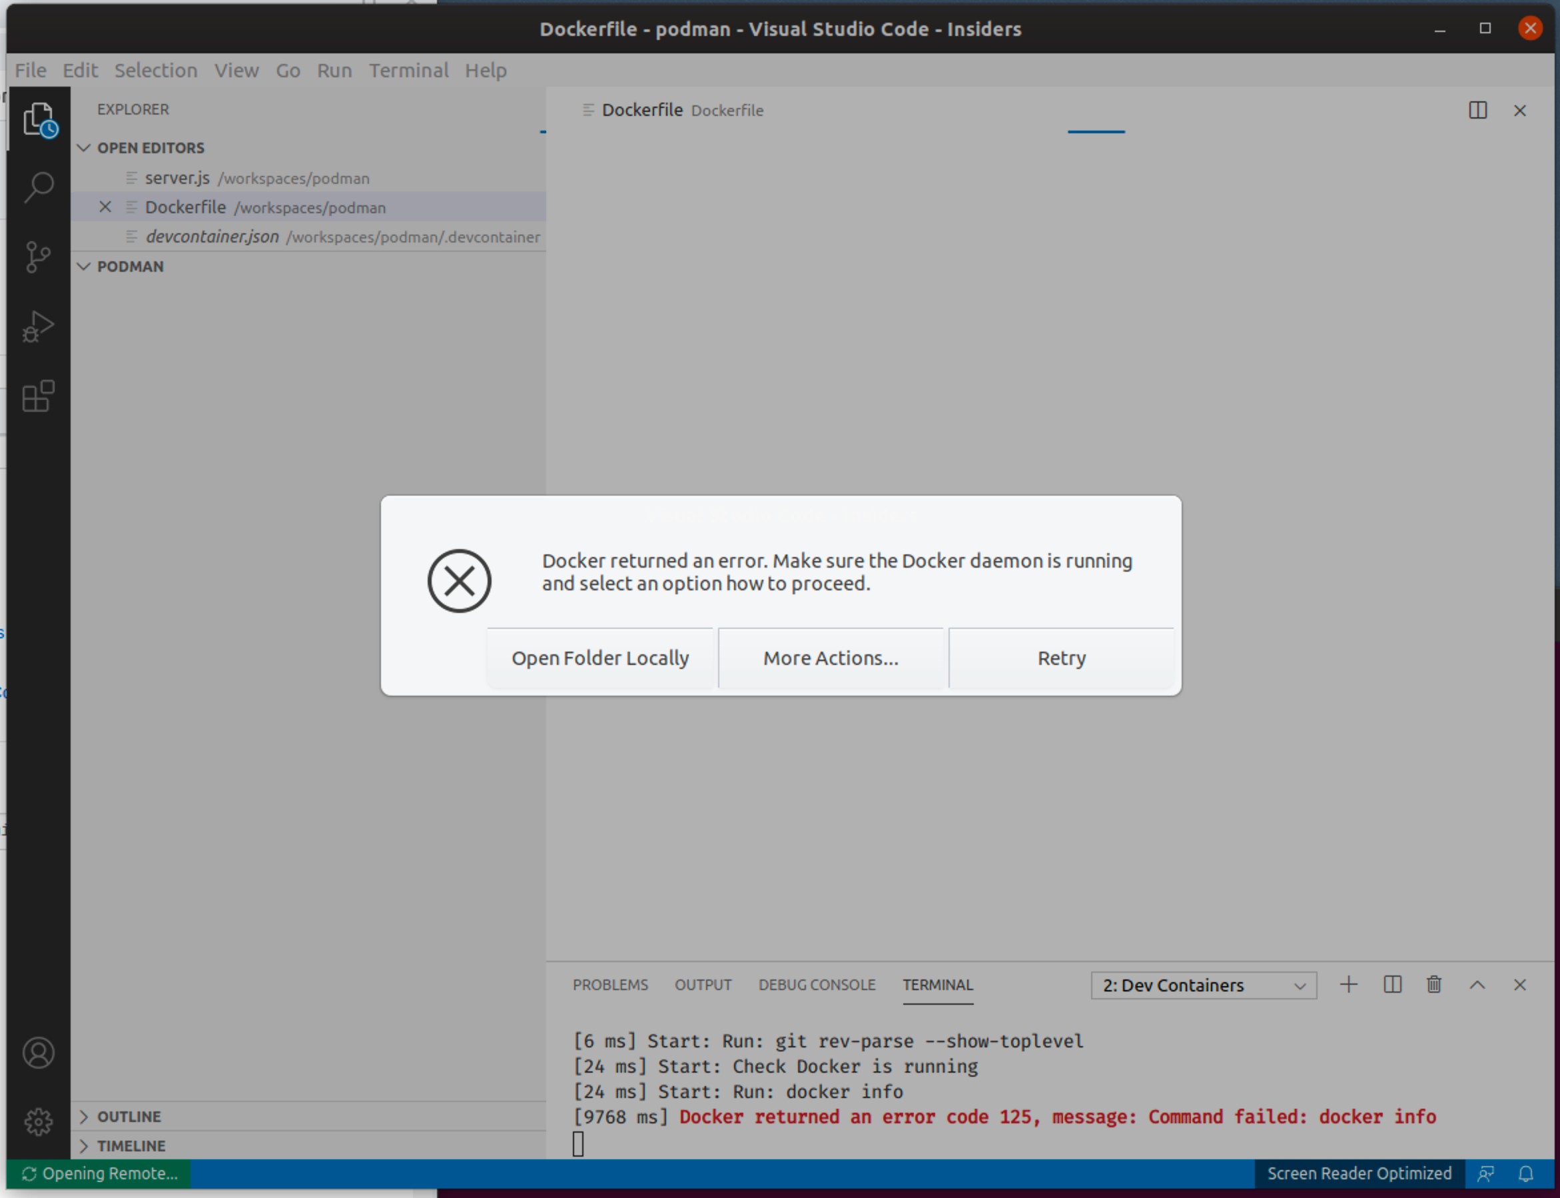Open the Terminal menu
Image resolution: width=1560 pixels, height=1198 pixels.
click(x=408, y=71)
